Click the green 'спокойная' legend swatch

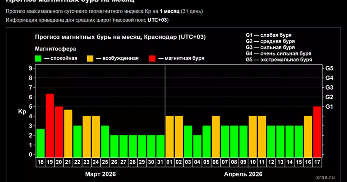(39, 58)
